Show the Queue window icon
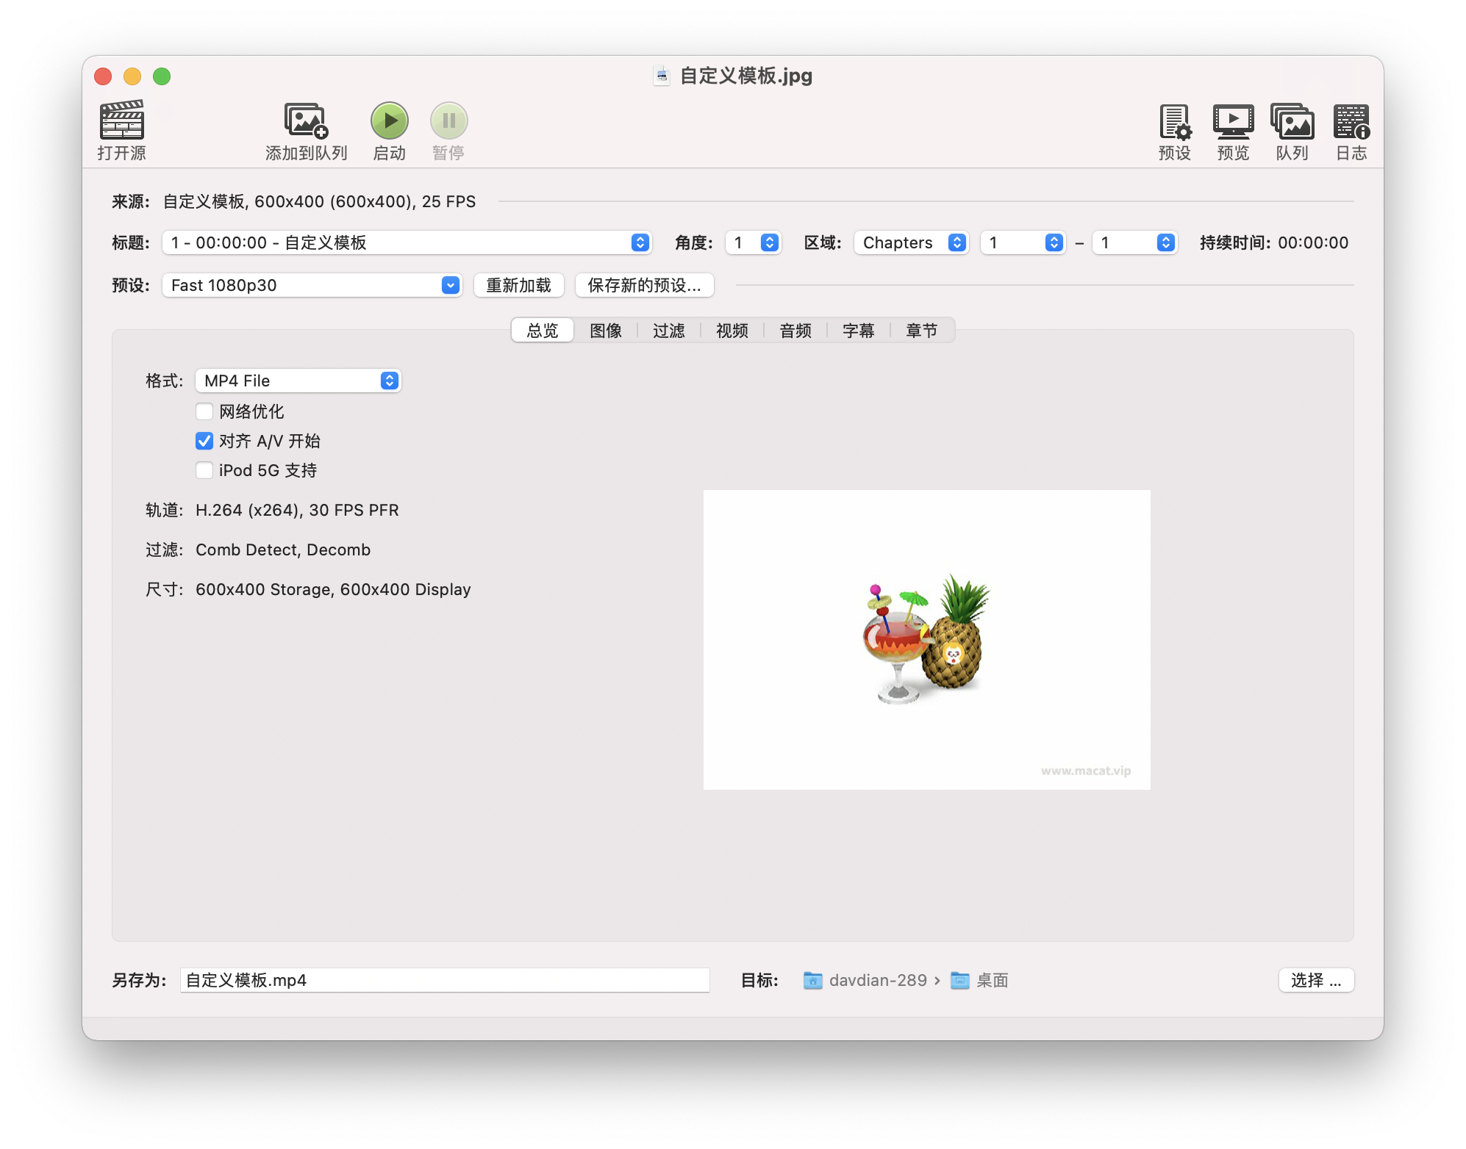 point(1292,121)
